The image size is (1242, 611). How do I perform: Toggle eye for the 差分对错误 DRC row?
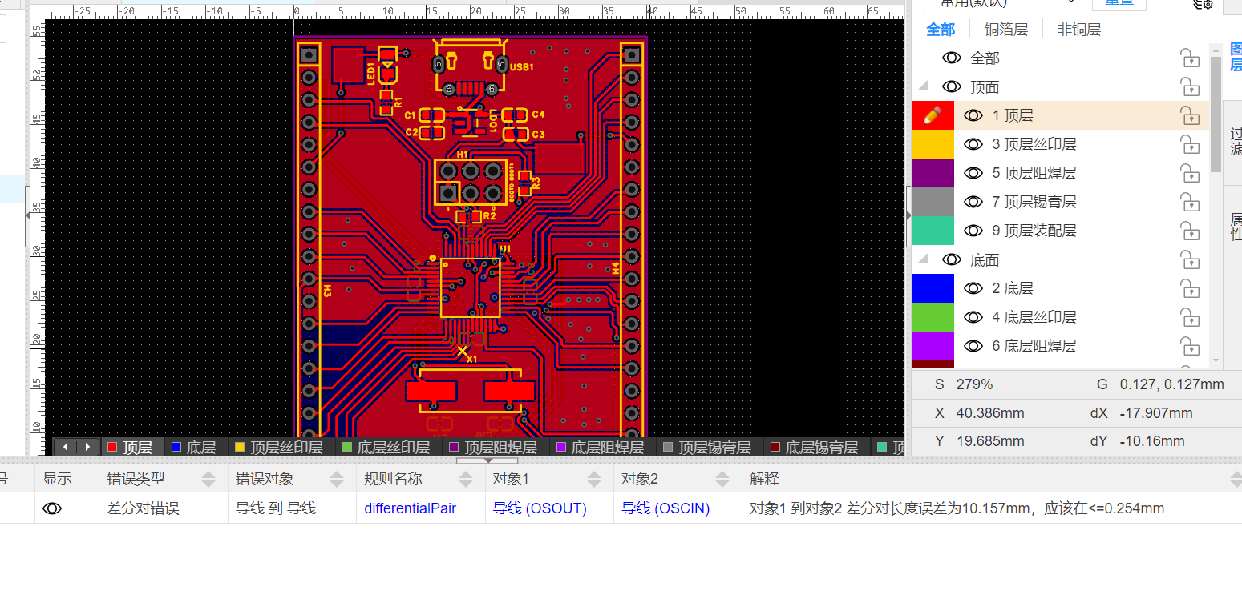pyautogui.click(x=53, y=508)
